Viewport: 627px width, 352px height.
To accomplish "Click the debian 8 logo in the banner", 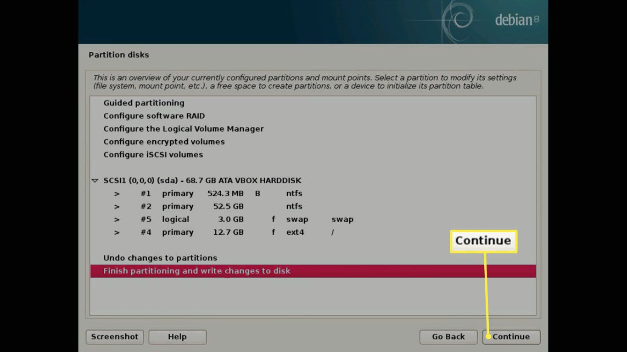I will pos(517,20).
